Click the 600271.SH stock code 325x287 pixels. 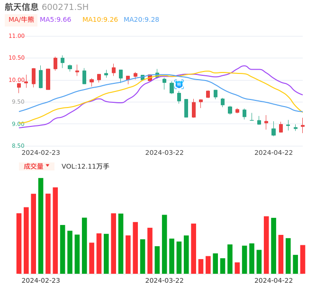65,7
